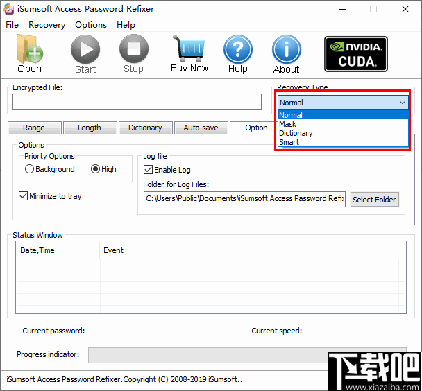Switch to the Option tab
Image resolution: width=422 pixels, height=391 pixels.
[x=256, y=128]
